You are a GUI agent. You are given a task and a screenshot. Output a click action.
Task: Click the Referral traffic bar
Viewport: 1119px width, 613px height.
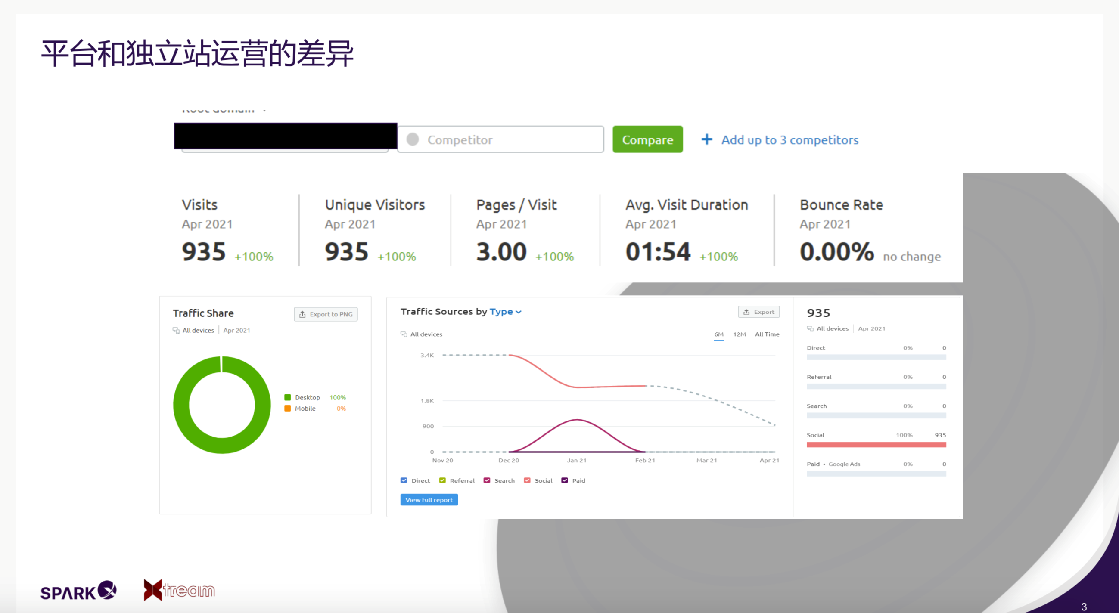coord(877,387)
